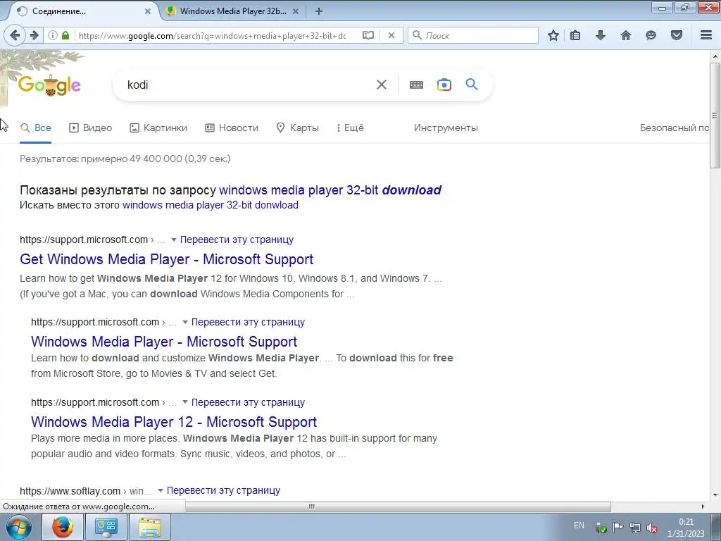Open 'Get Windows Media Player - Microsoft Support' result
This screenshot has height=541, width=721.
click(166, 259)
